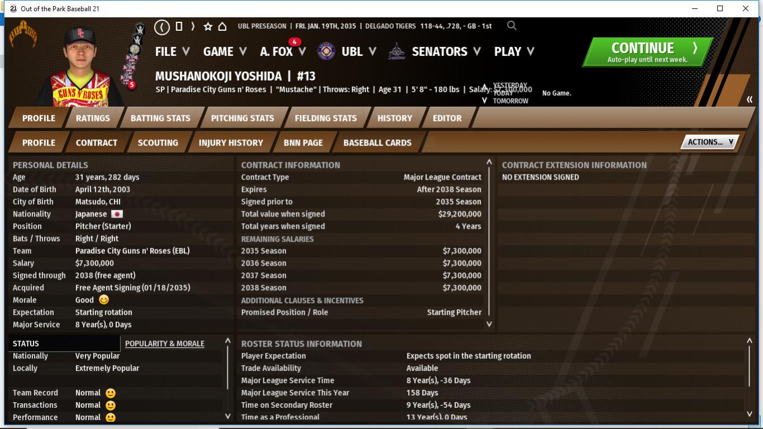Click the CONTINUE button

tap(648, 52)
